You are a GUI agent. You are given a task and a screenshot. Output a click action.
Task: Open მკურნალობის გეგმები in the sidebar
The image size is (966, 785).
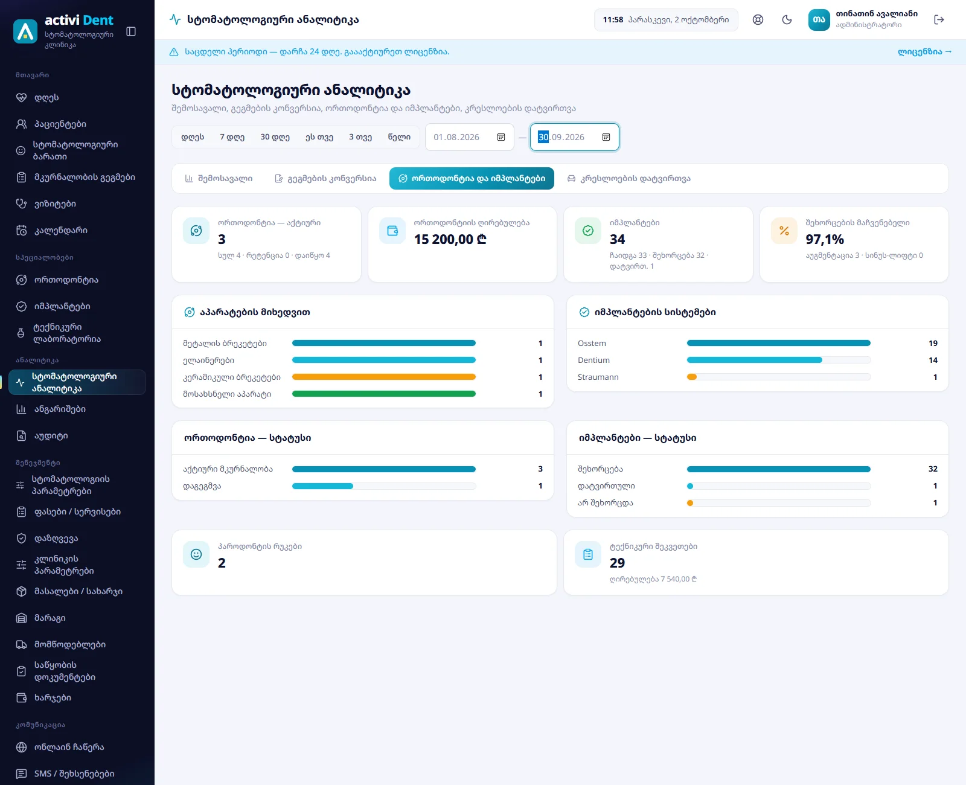[x=77, y=177]
